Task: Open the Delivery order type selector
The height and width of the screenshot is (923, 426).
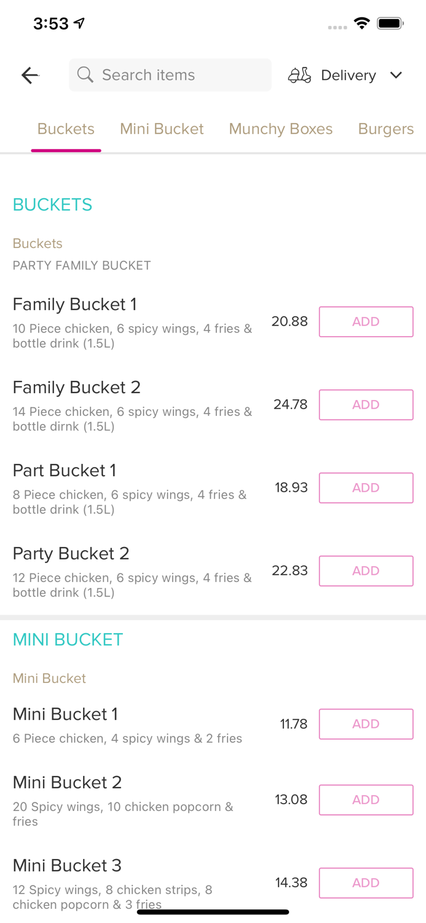Action: (x=348, y=75)
